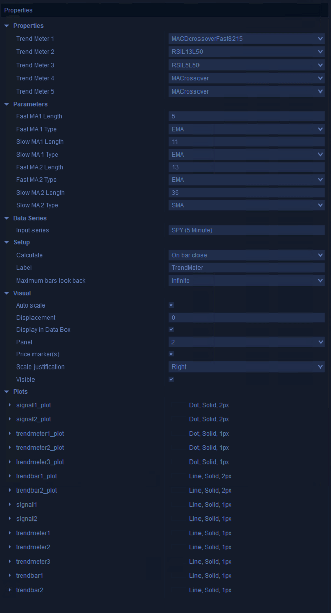Click the Fast MA1 Length field

(246, 116)
